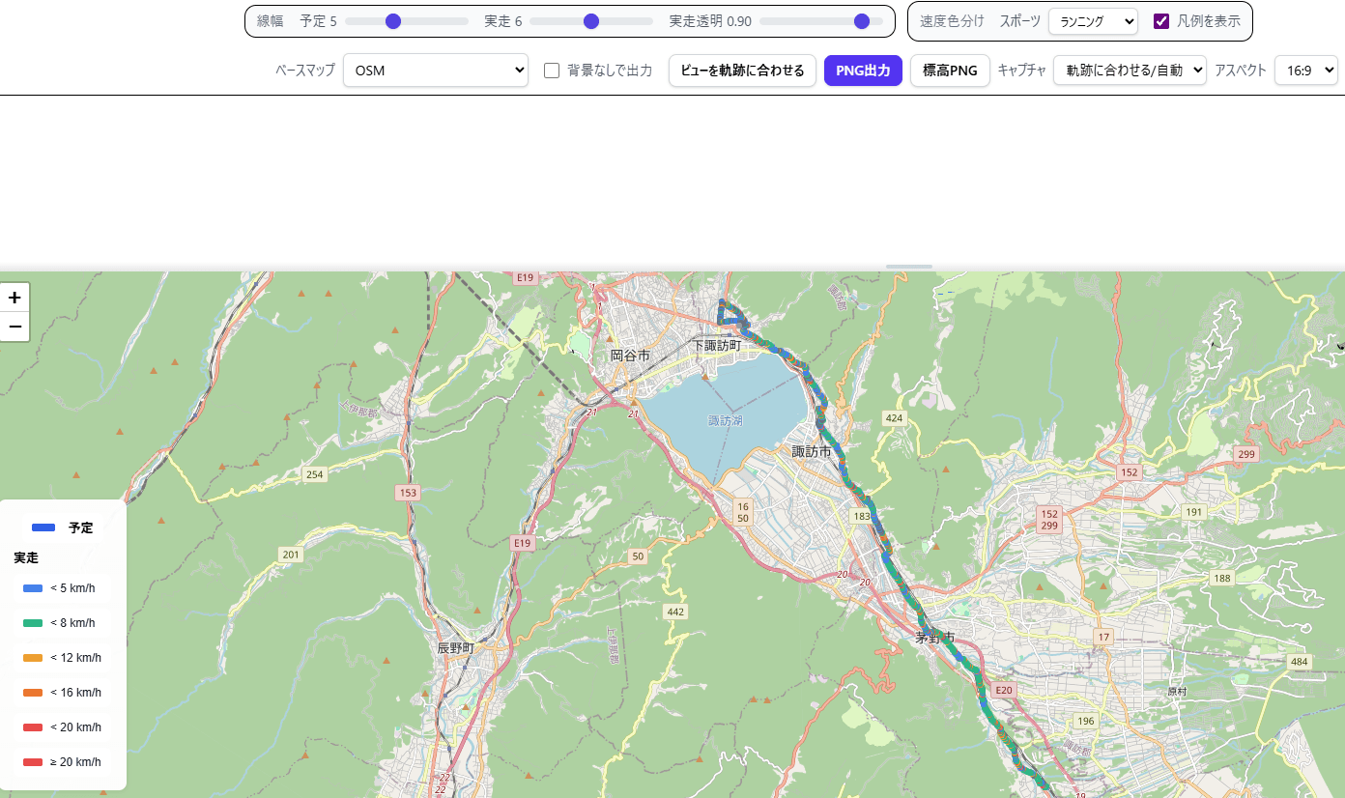
Task: Zoom out the map with minus button
Action: tap(14, 327)
